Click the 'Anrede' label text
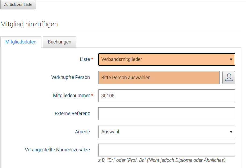246x168 pixels. (82, 132)
